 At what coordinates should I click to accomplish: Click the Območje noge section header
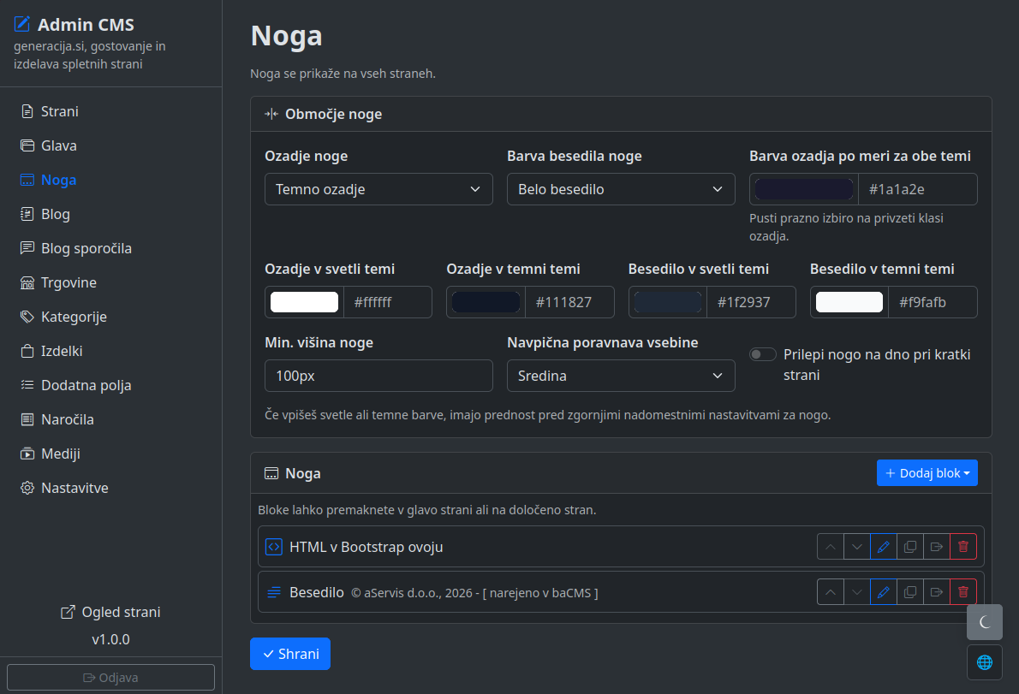[621, 115]
